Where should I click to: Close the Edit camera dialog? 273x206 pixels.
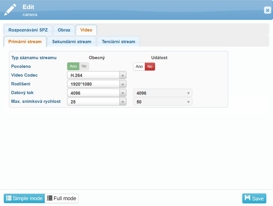[x=267, y=10]
